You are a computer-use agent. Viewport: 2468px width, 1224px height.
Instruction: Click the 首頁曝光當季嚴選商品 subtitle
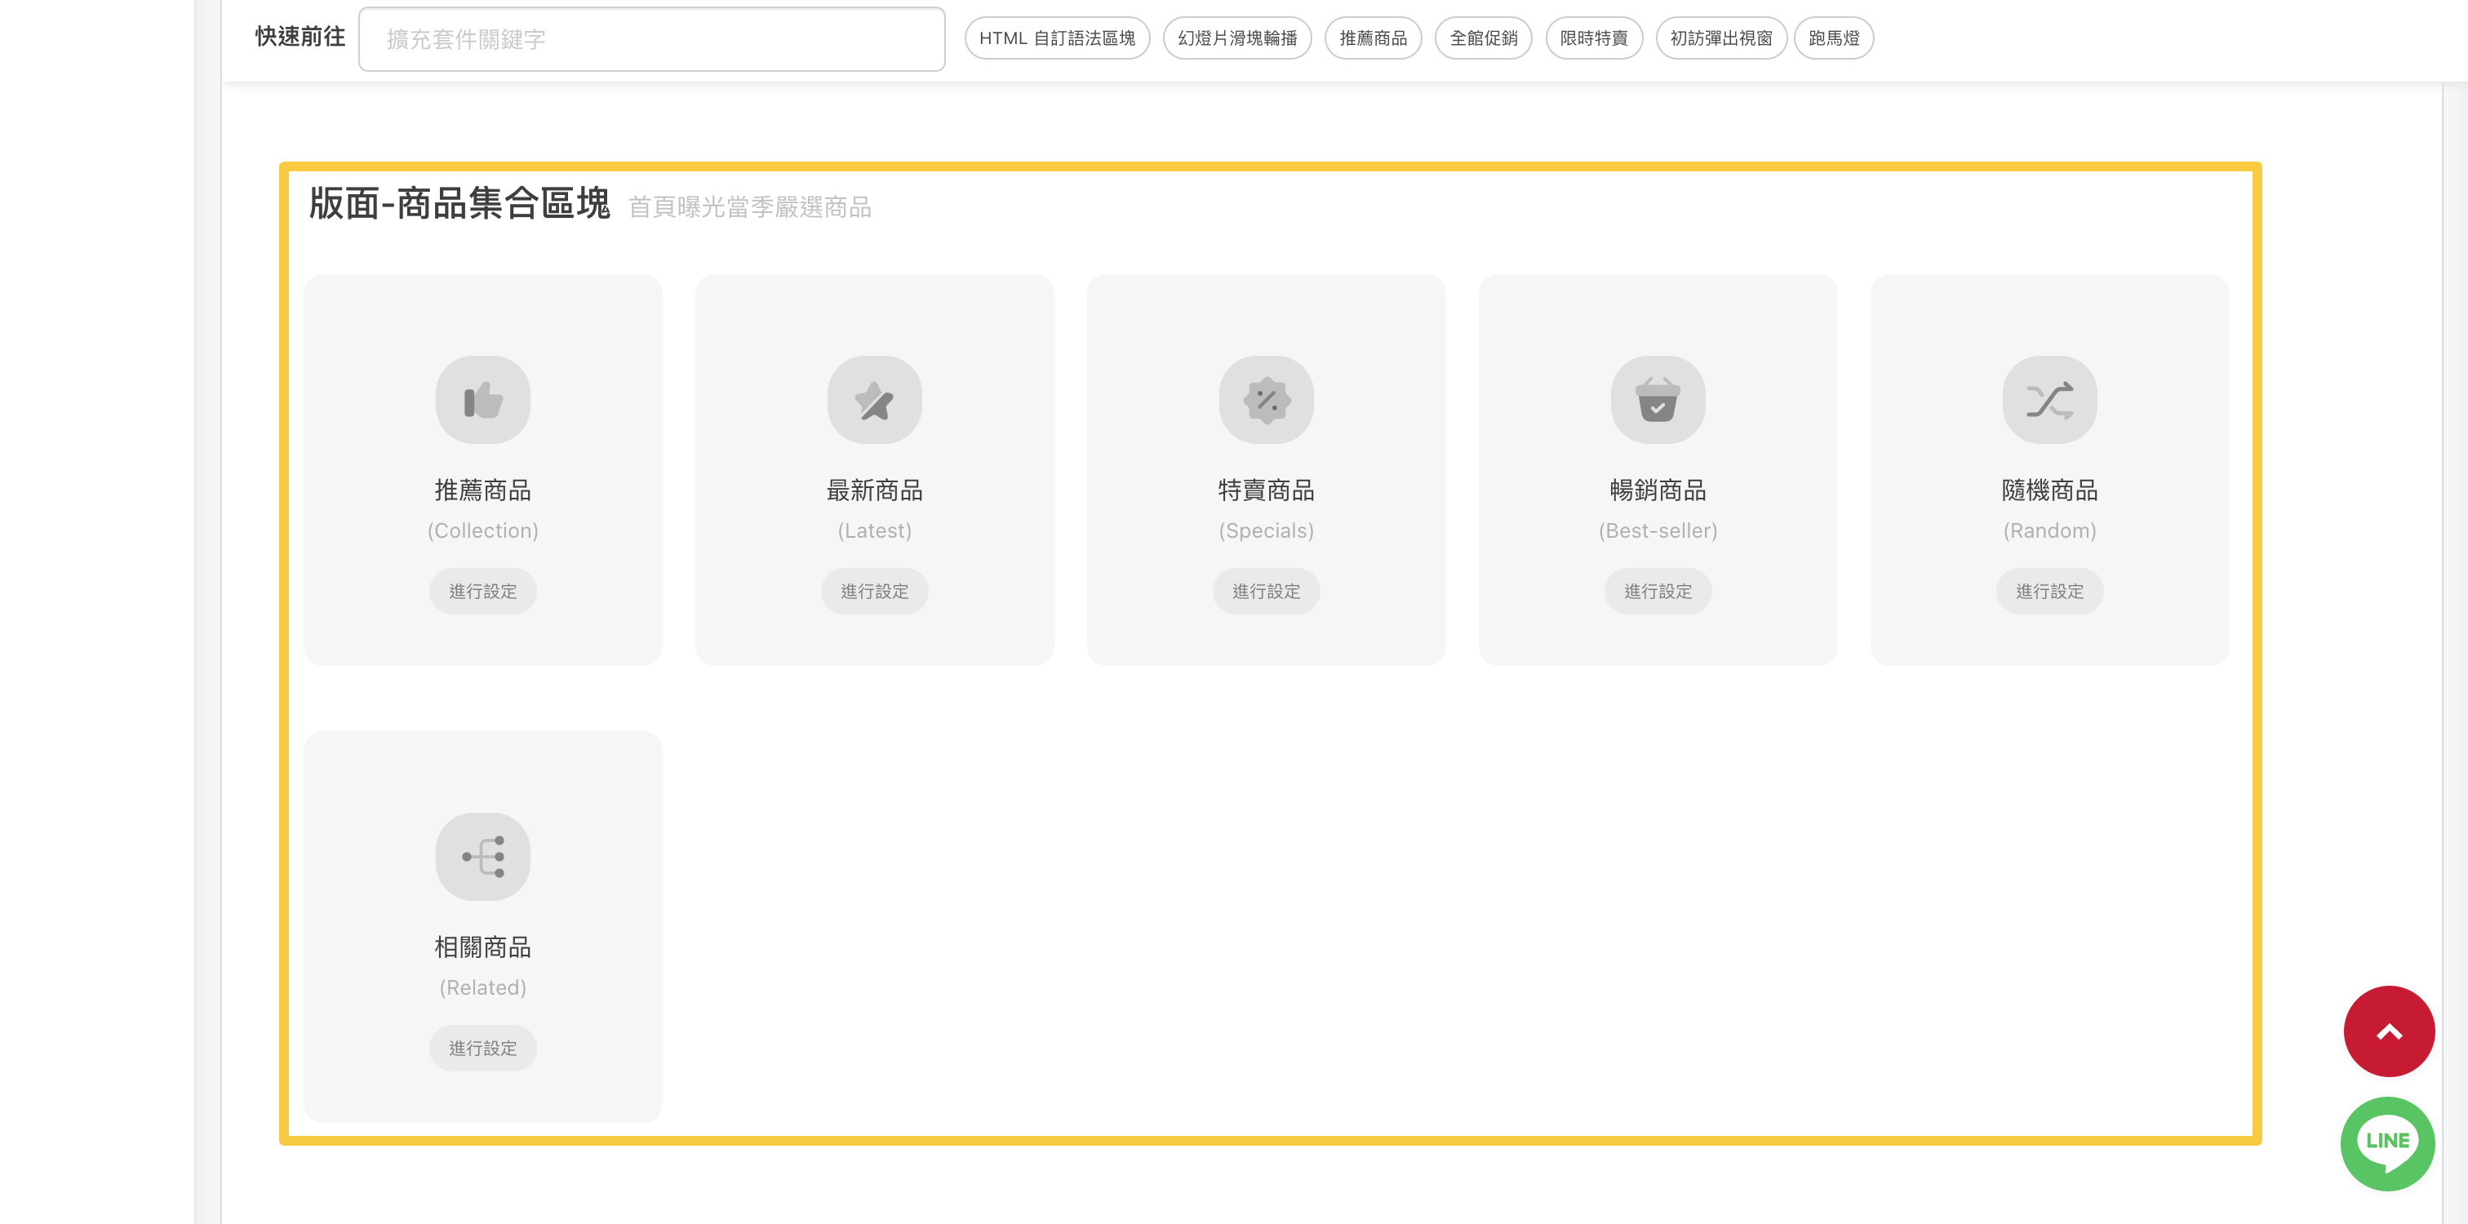point(750,207)
